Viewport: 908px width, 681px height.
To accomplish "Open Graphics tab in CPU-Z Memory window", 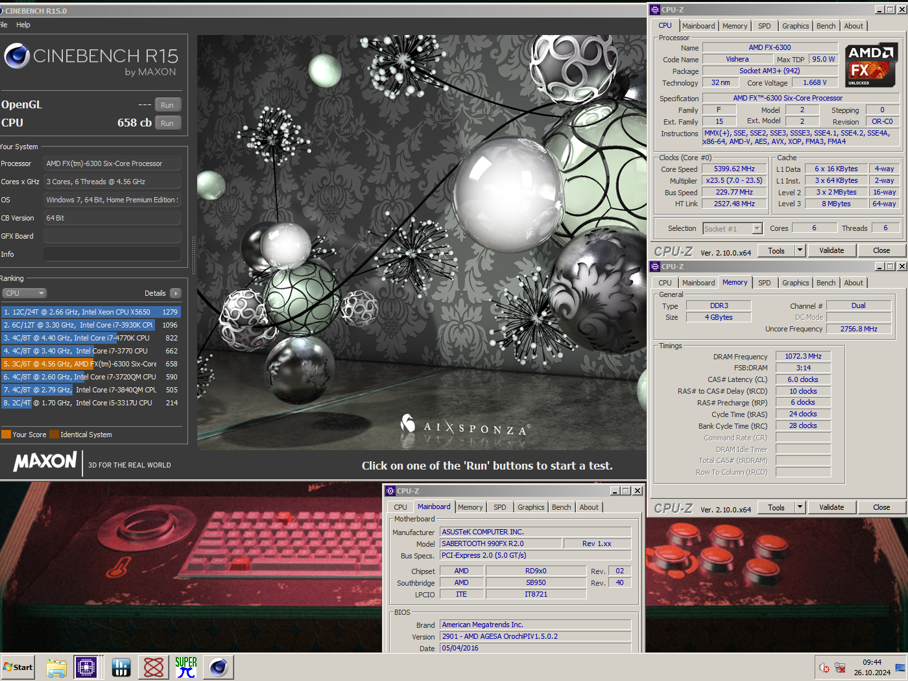I will click(796, 283).
